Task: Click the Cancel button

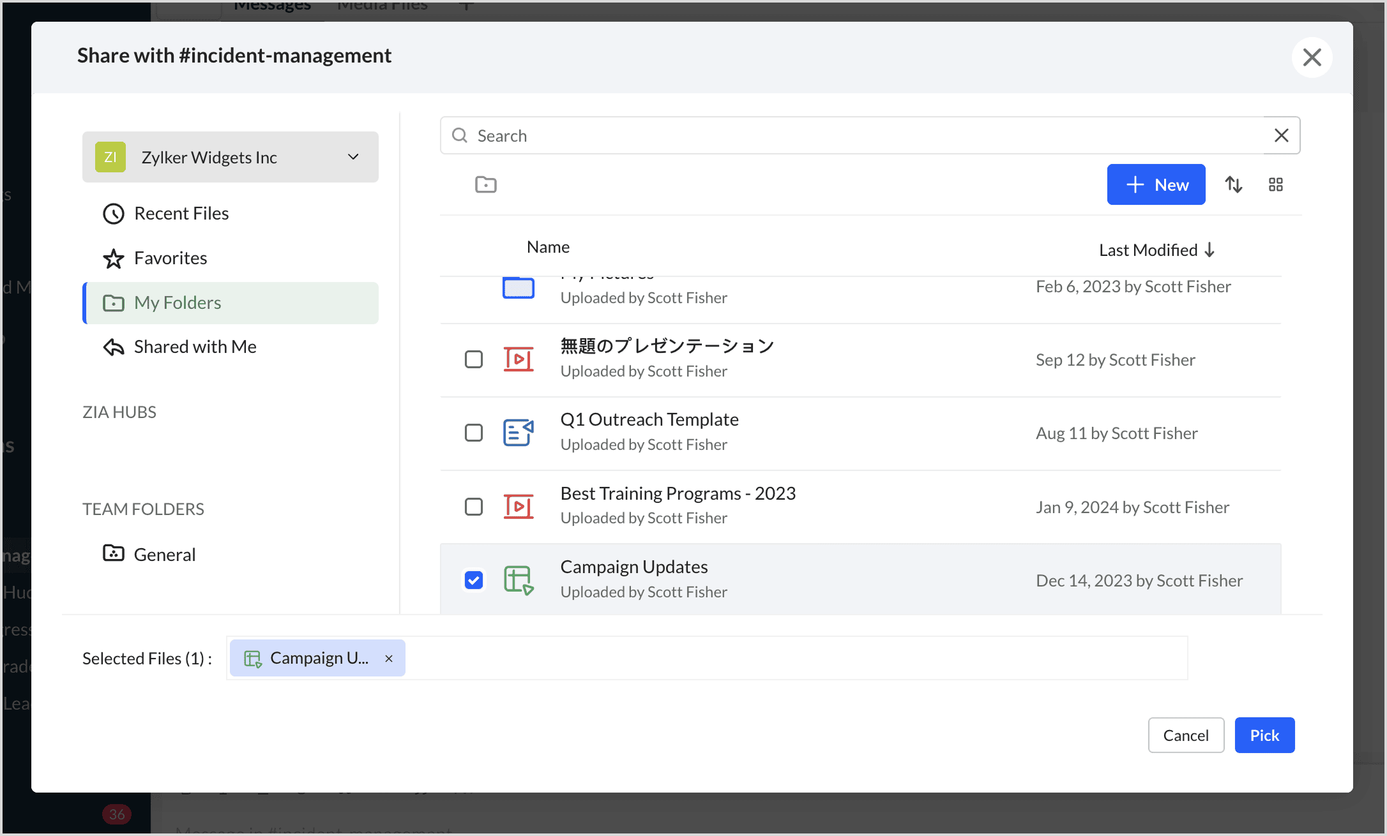Action: [1186, 735]
